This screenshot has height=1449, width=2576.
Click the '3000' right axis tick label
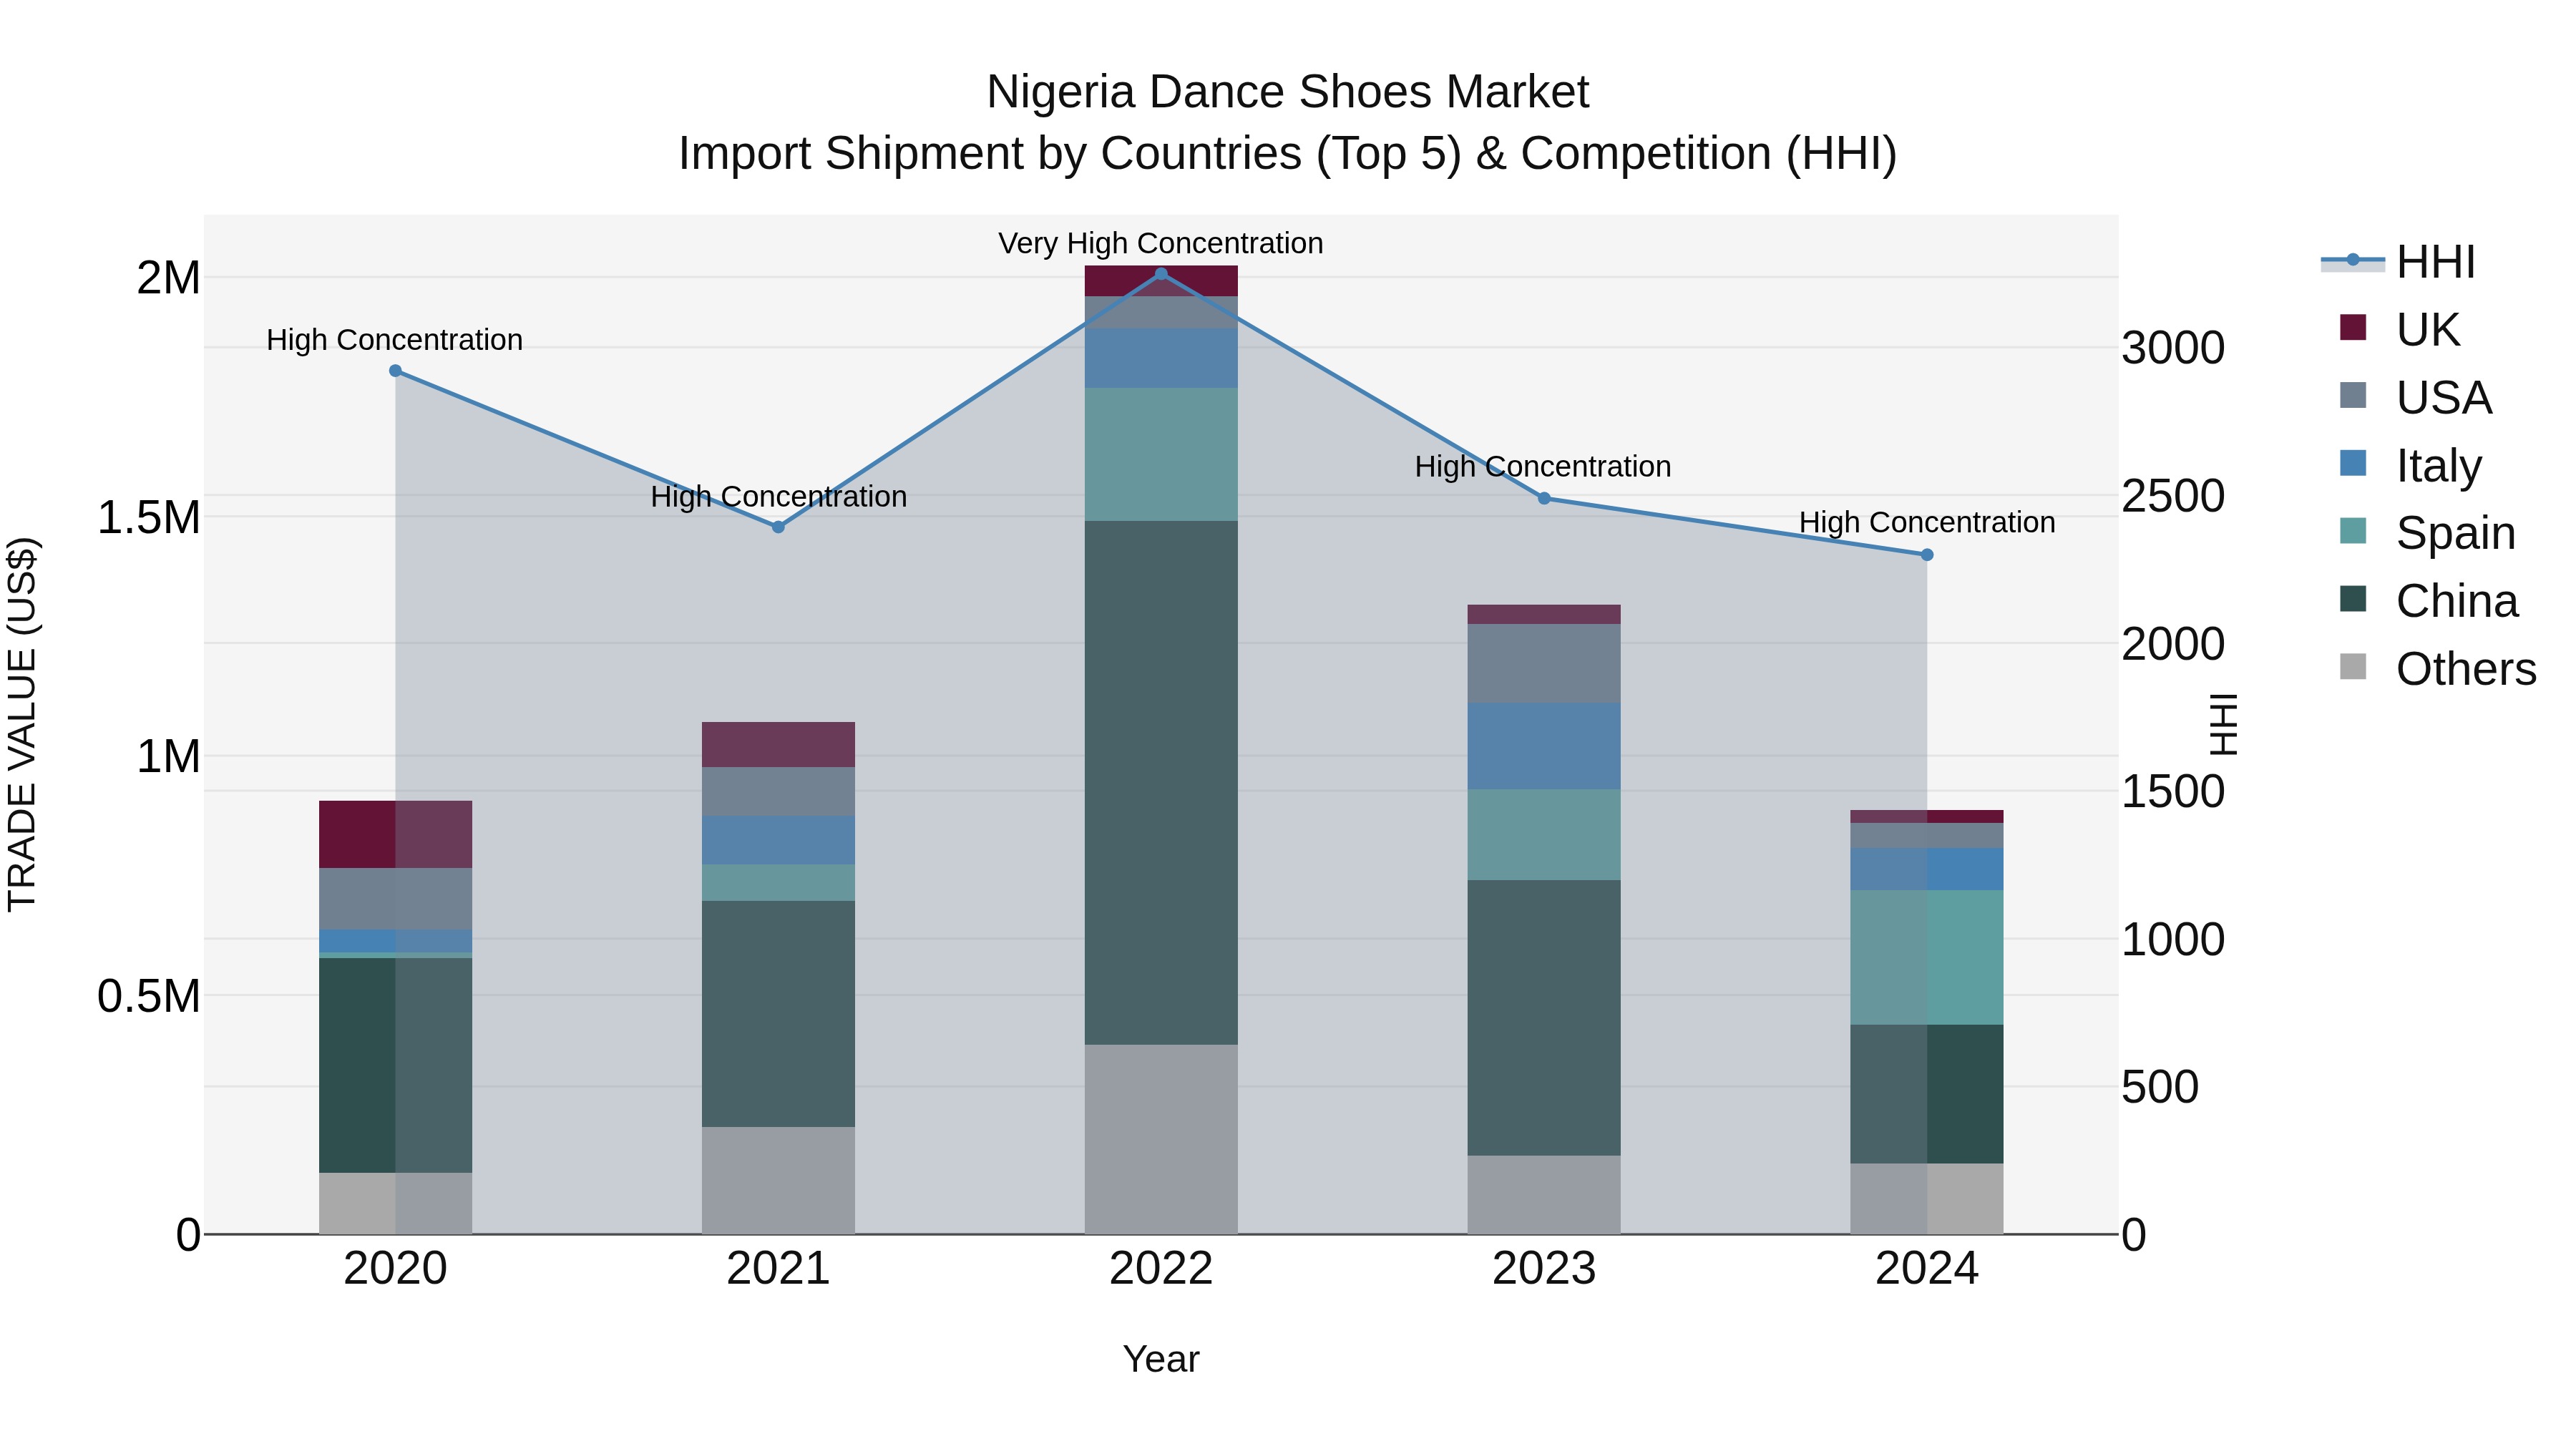click(2174, 348)
